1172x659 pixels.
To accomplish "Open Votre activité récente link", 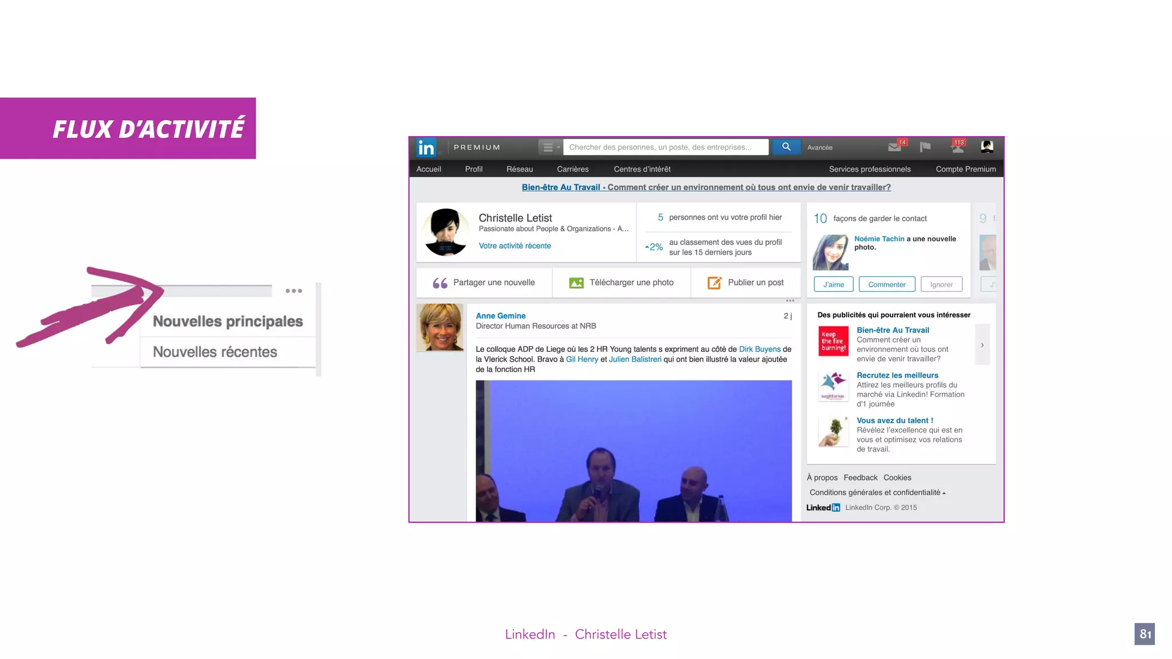I will (515, 246).
